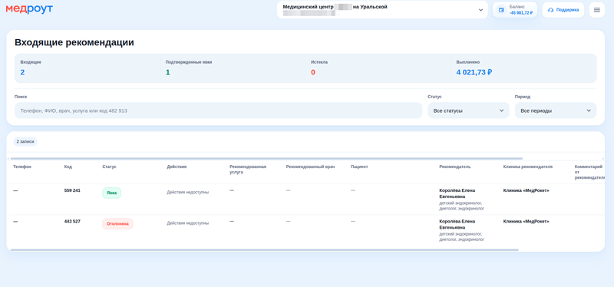Open the Баланс button
Screen dimensions: 614x287
click(x=514, y=10)
